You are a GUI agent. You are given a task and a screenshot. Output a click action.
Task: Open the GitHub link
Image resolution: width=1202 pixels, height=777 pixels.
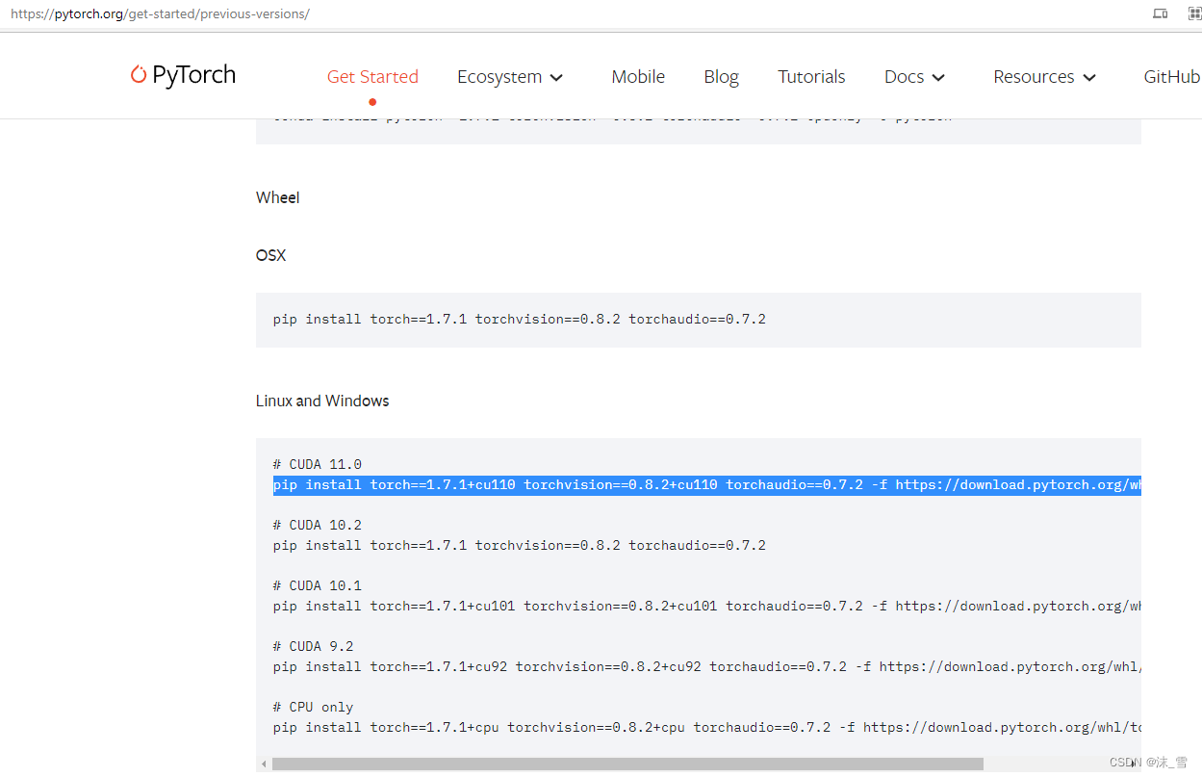1171,76
